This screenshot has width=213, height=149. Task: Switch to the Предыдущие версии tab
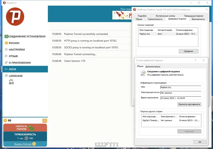click(x=194, y=16)
